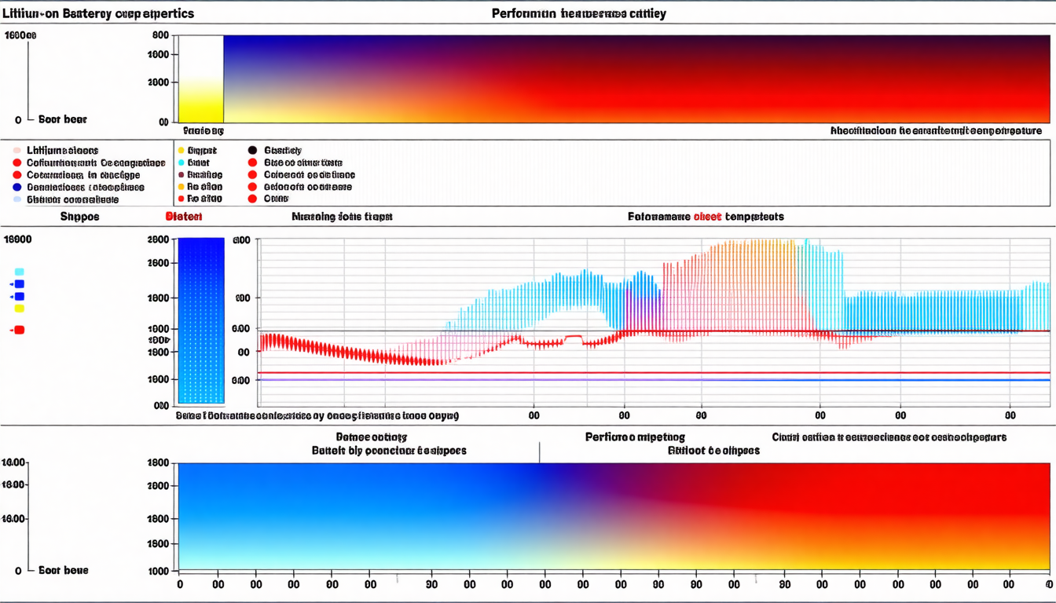
Task: Click the vertical blue gradient bar
Action: [x=201, y=321]
